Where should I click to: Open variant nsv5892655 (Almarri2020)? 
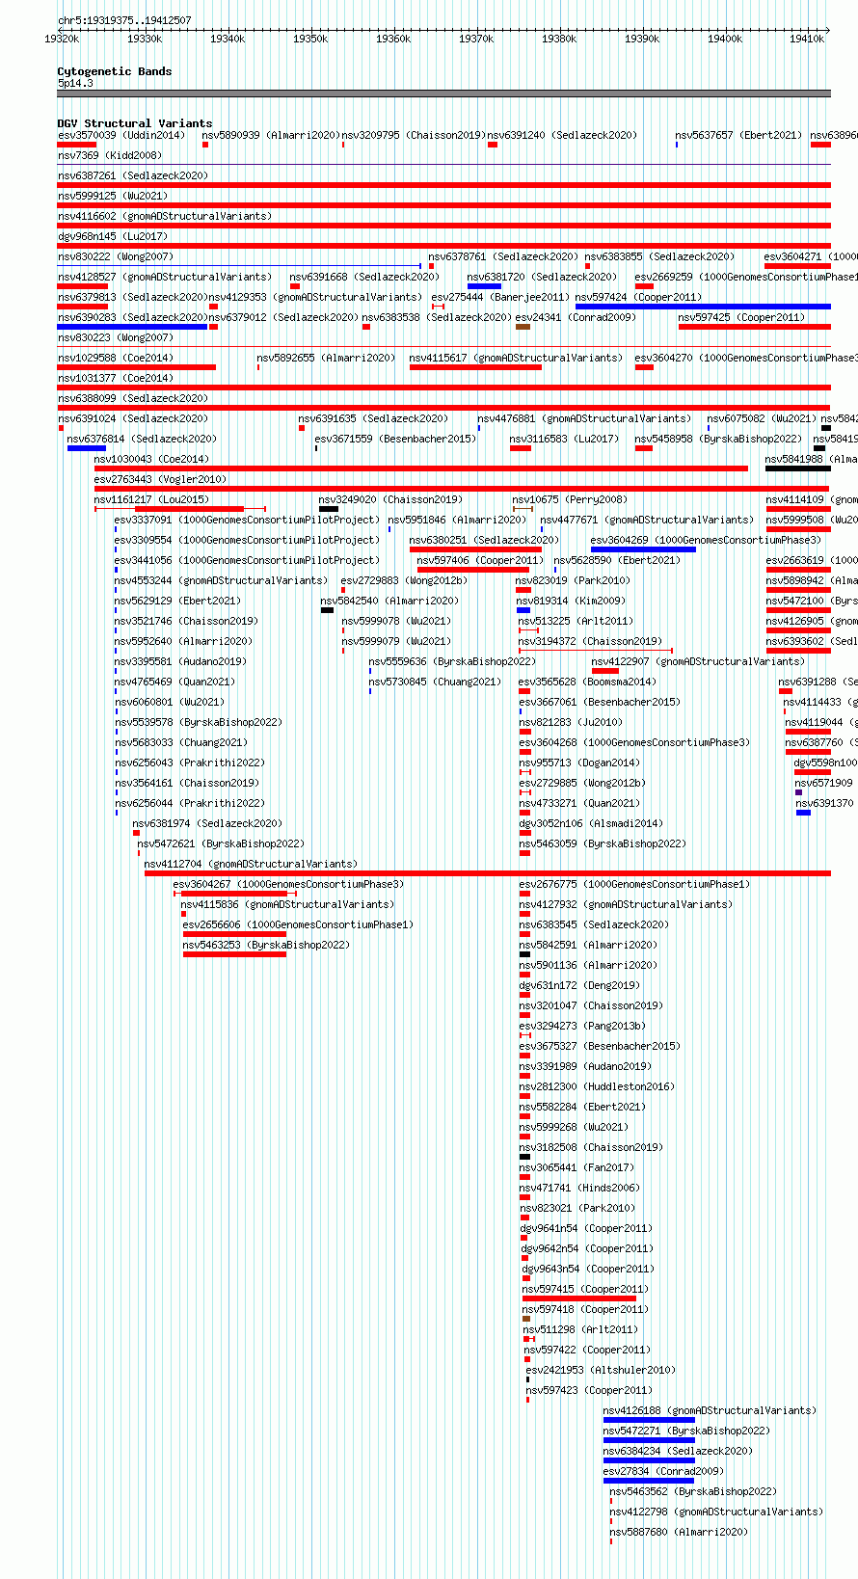click(326, 358)
